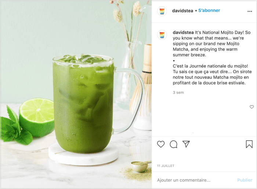Screen dimensions: 257x189
Task: Save the post with the bookmark icon
Action: (x=249, y=144)
